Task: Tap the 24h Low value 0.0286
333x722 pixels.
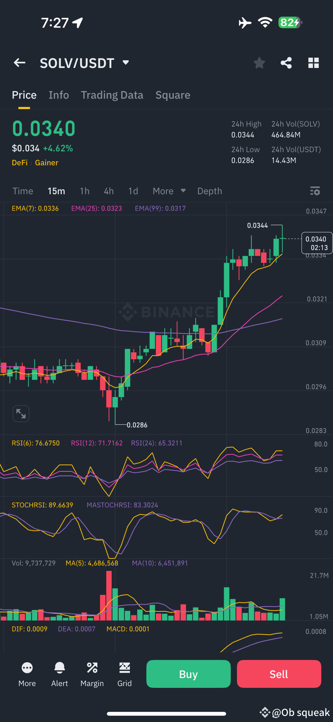Action: click(x=243, y=160)
